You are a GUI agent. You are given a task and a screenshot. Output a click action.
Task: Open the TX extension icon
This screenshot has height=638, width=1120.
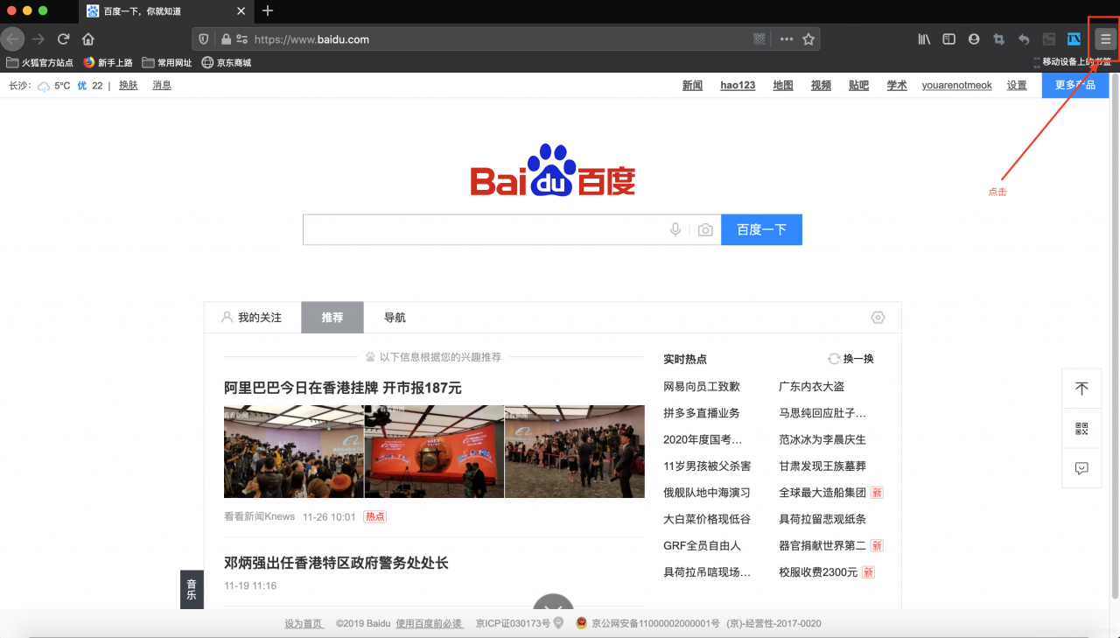(1074, 39)
